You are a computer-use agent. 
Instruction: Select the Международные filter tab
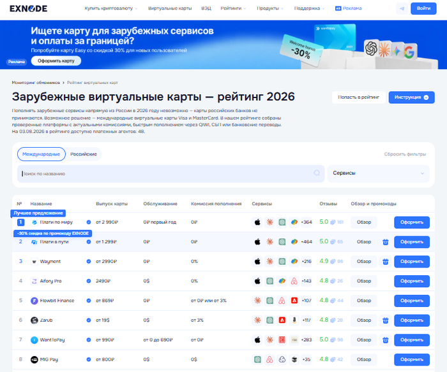42,154
